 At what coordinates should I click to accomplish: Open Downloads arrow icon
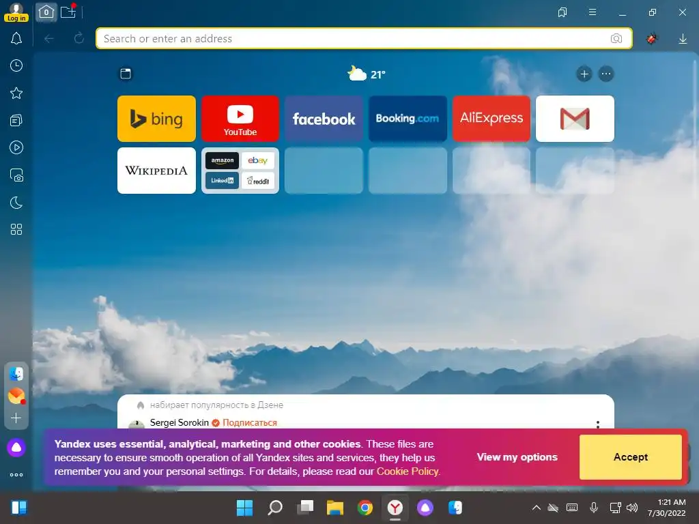click(683, 39)
